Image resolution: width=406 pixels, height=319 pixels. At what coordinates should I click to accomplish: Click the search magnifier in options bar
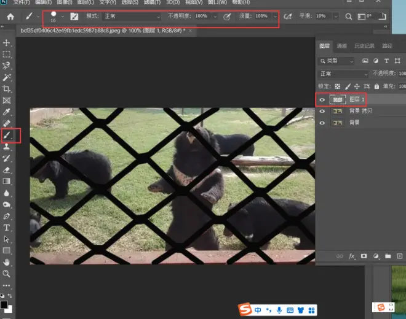(349, 17)
